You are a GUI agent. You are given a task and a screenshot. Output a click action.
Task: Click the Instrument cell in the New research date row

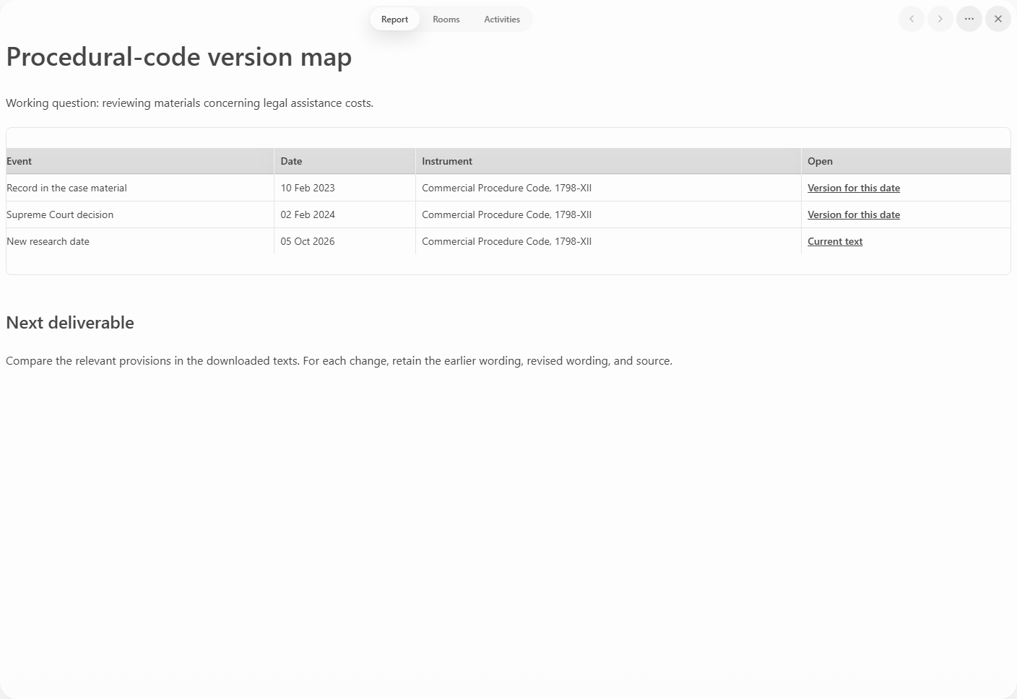tap(608, 241)
